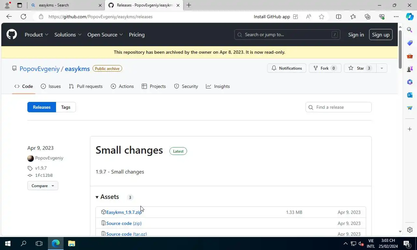Open the Favorites list icon
The width and height of the screenshot is (417, 250).
click(353, 17)
